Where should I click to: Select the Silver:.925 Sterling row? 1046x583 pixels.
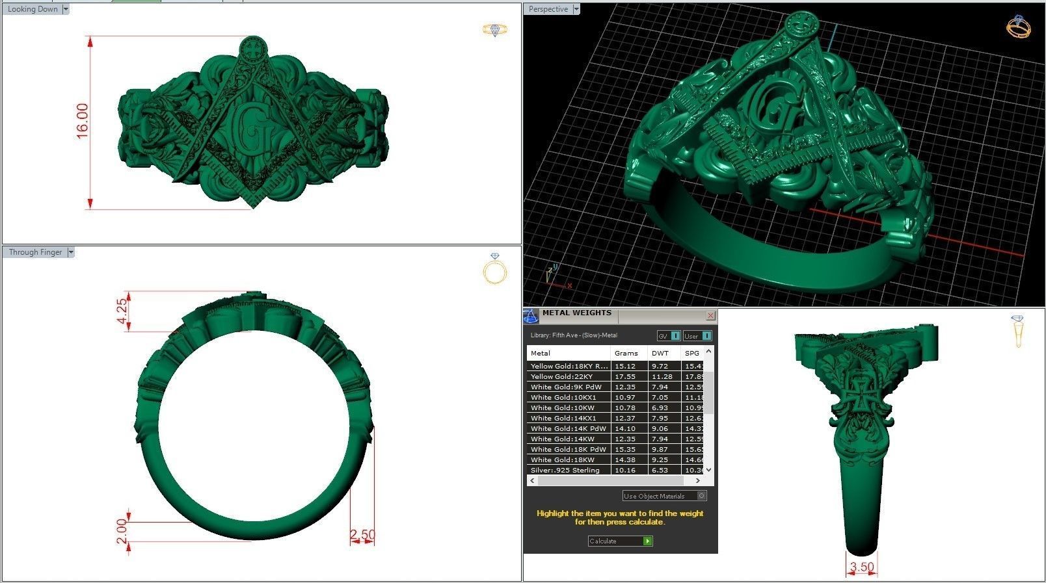615,470
